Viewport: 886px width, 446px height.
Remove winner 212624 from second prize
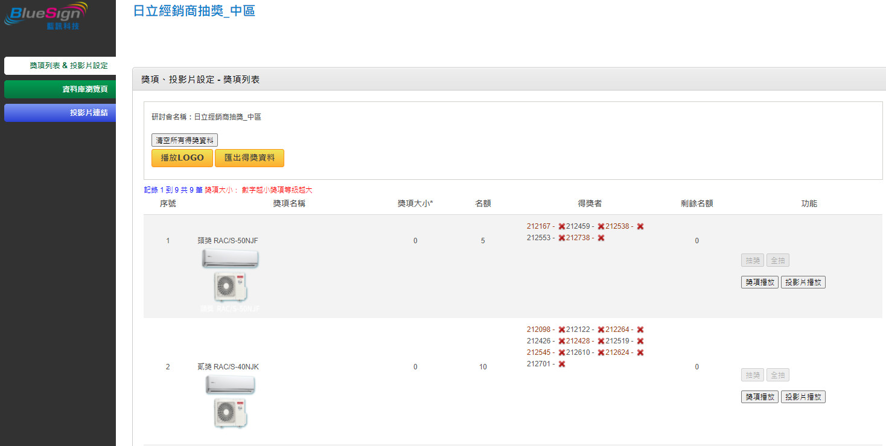coord(640,352)
